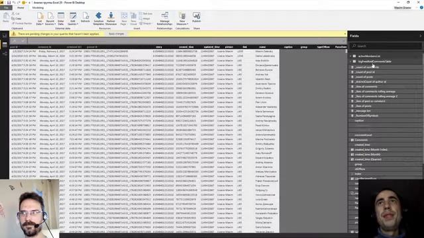Viewport: 424px width, 238px height.
Task: Click the Edit Queries icon
Action: click(x=73, y=16)
